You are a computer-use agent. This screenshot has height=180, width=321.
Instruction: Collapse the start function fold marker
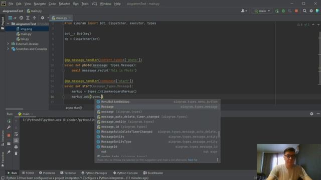point(63,86)
